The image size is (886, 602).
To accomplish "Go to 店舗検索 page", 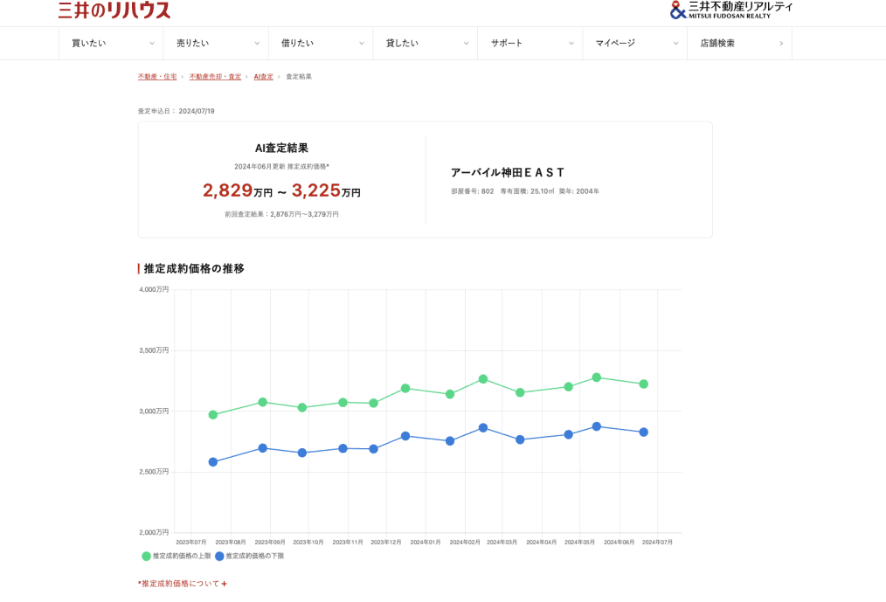I will pos(740,43).
